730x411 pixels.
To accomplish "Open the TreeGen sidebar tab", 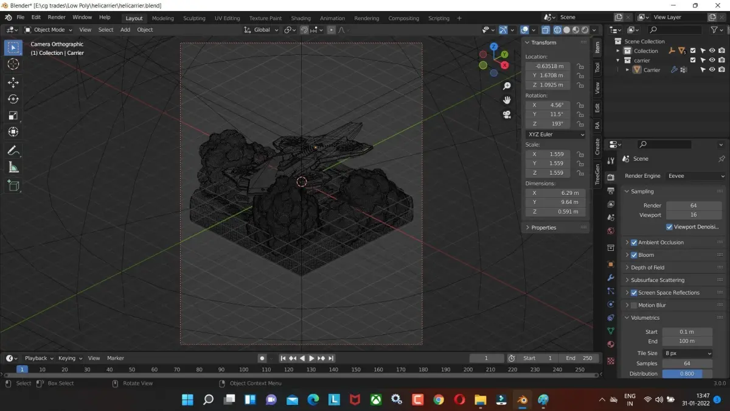I will [x=597, y=174].
